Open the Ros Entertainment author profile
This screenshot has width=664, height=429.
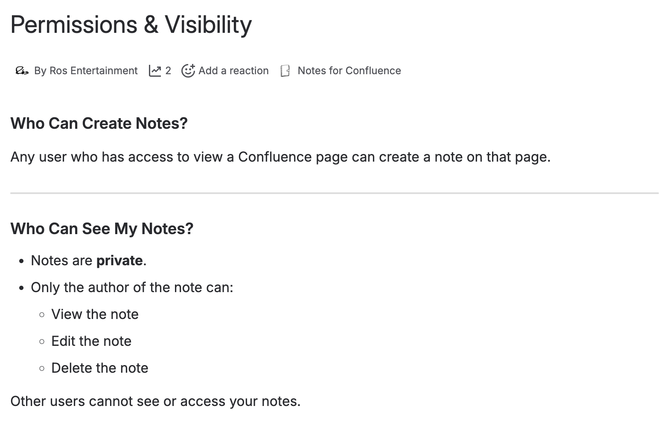[94, 70]
